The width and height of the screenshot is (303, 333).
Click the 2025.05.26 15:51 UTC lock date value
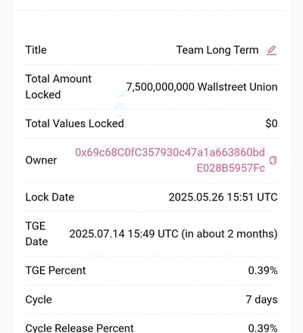pyautogui.click(x=223, y=197)
